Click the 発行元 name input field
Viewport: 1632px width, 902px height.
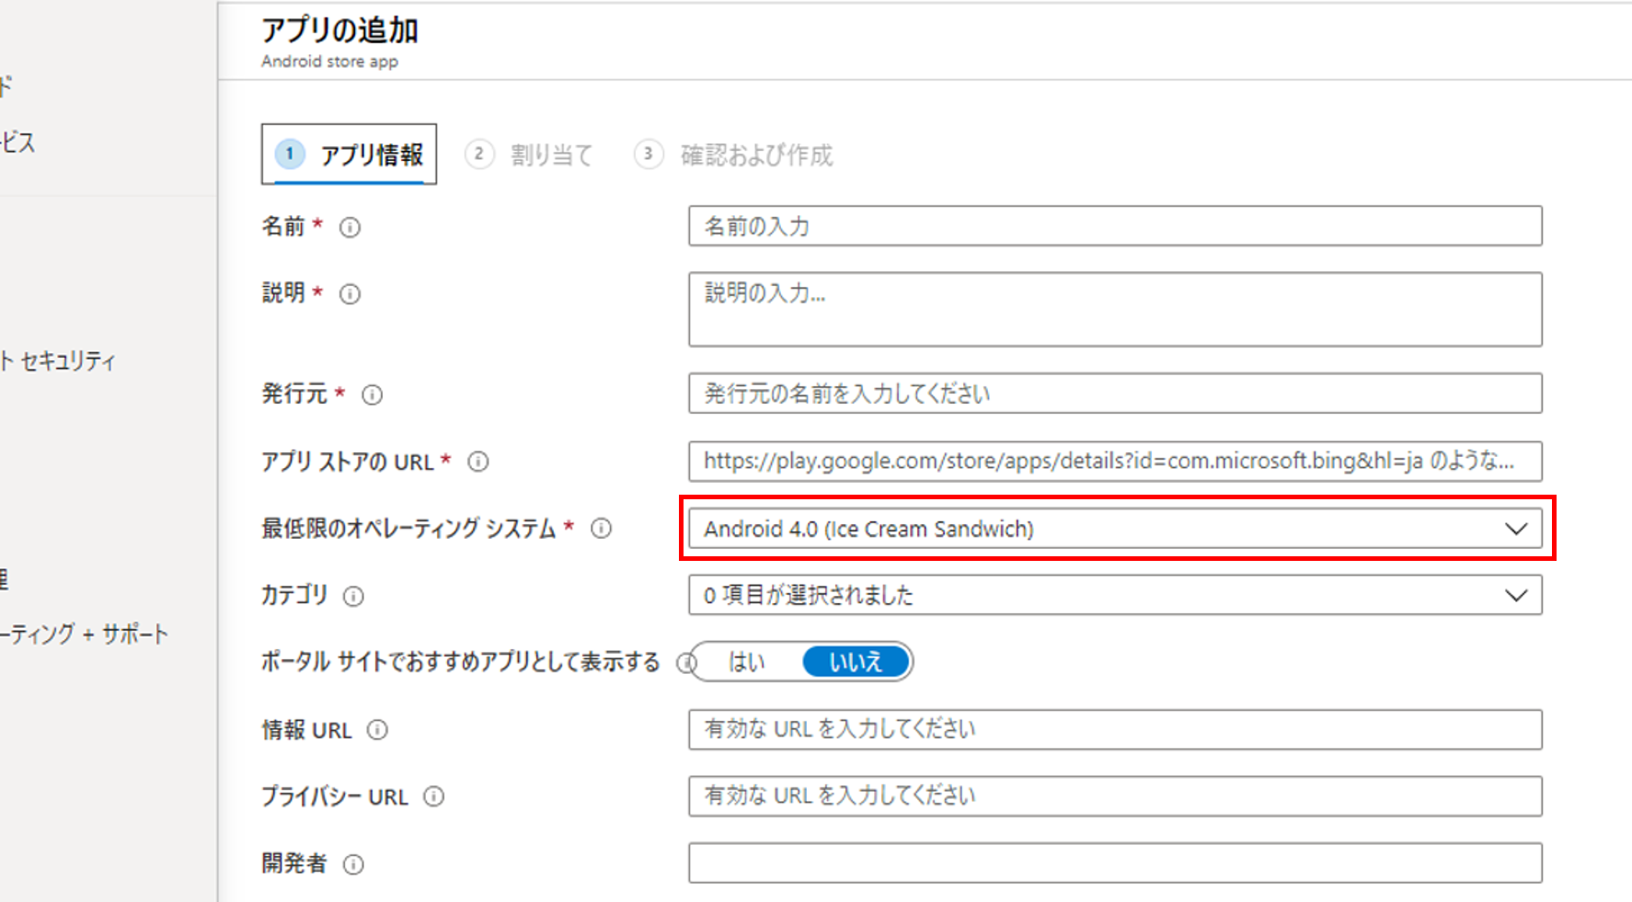click(x=1114, y=394)
